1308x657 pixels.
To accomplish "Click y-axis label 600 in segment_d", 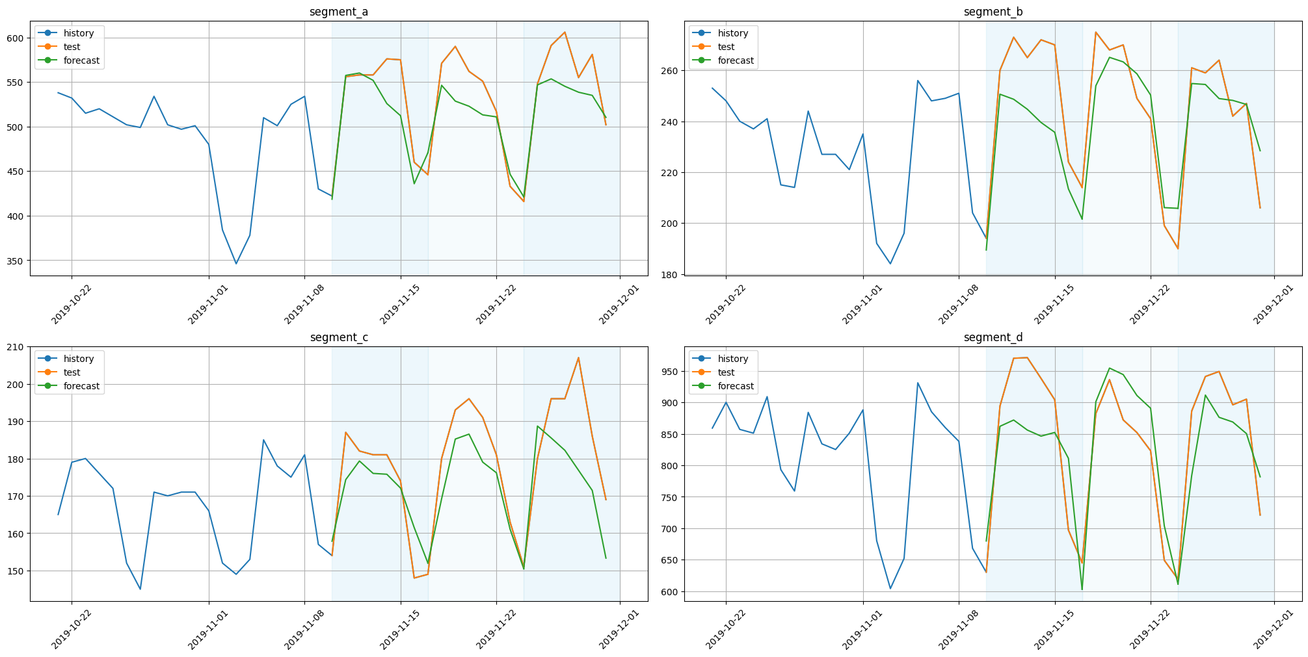I will click(x=671, y=591).
